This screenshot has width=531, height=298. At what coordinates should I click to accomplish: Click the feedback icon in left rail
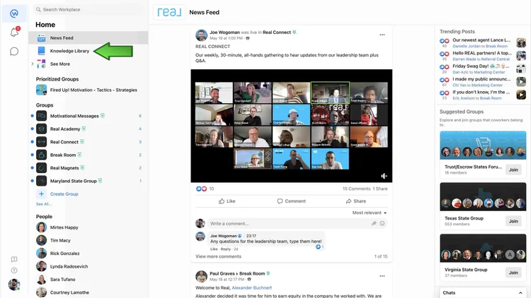pos(14,259)
